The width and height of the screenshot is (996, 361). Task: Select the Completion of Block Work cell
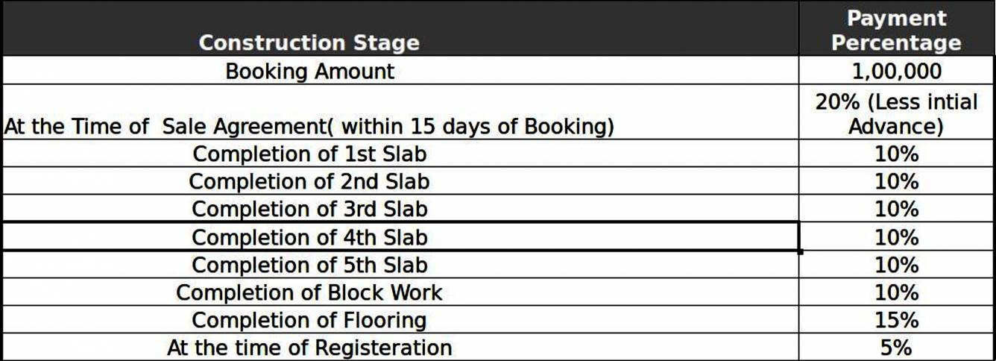(310, 292)
